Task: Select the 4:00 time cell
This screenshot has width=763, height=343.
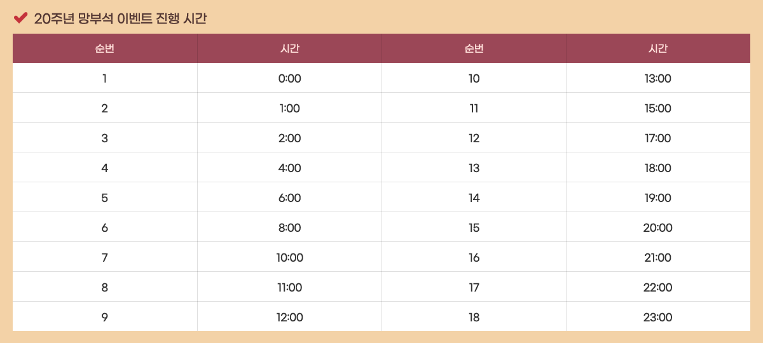Action: [289, 168]
